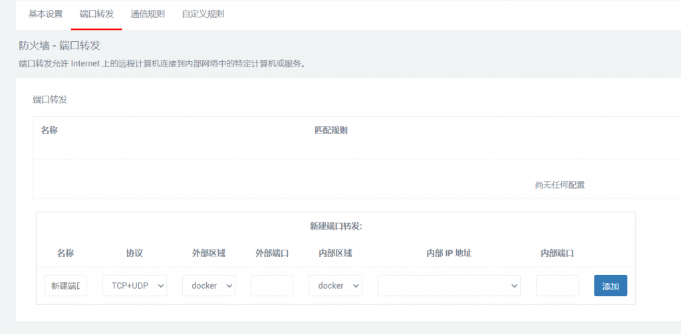This screenshot has height=334, width=681.
Task: Click the 协议 column label
Action: pos(134,253)
